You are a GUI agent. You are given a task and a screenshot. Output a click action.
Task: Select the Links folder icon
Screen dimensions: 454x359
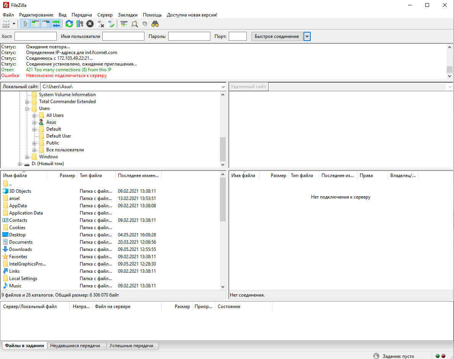click(5, 271)
